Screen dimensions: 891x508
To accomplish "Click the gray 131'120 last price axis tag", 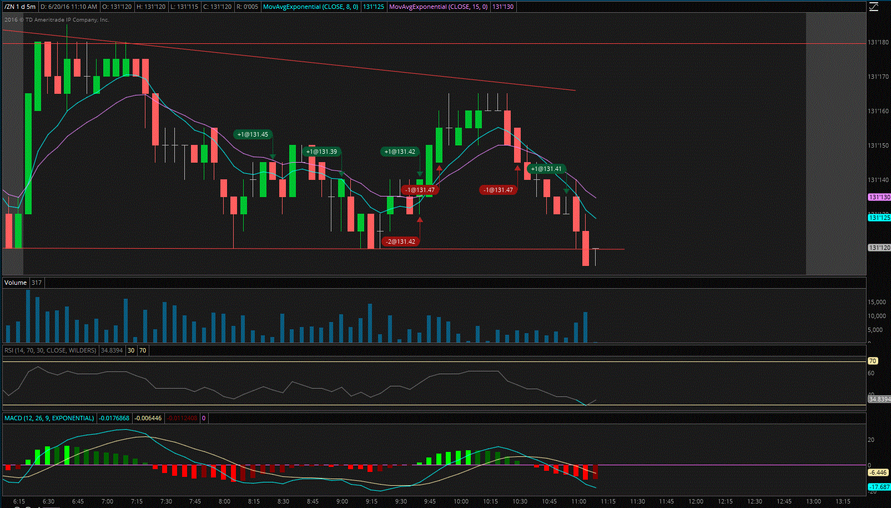I will [879, 248].
